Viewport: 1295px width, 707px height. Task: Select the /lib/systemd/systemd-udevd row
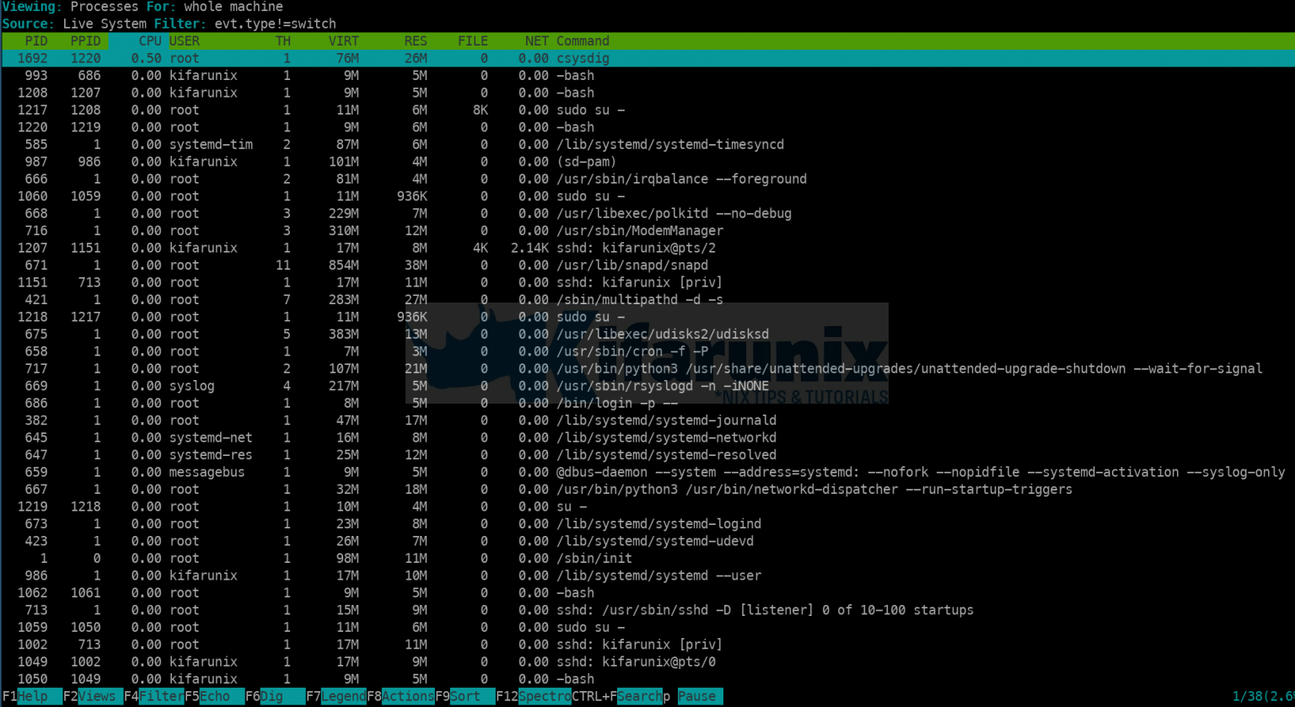click(x=647, y=541)
